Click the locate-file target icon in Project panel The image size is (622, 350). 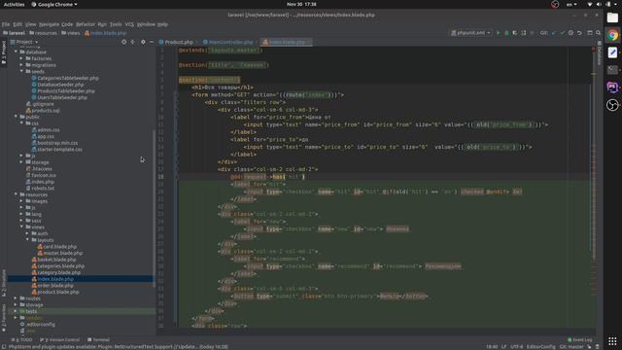pos(123,42)
